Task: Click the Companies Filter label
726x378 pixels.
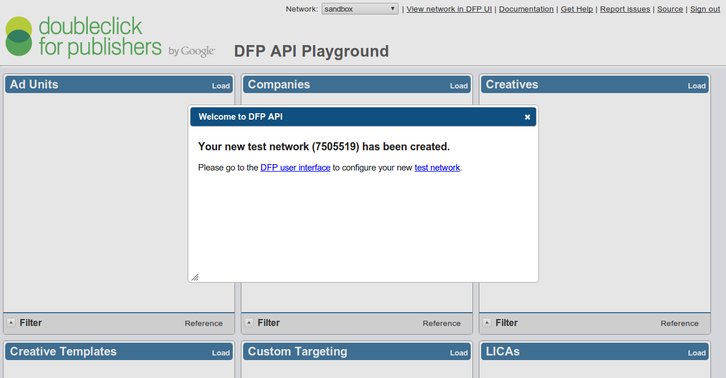Action: click(x=269, y=323)
